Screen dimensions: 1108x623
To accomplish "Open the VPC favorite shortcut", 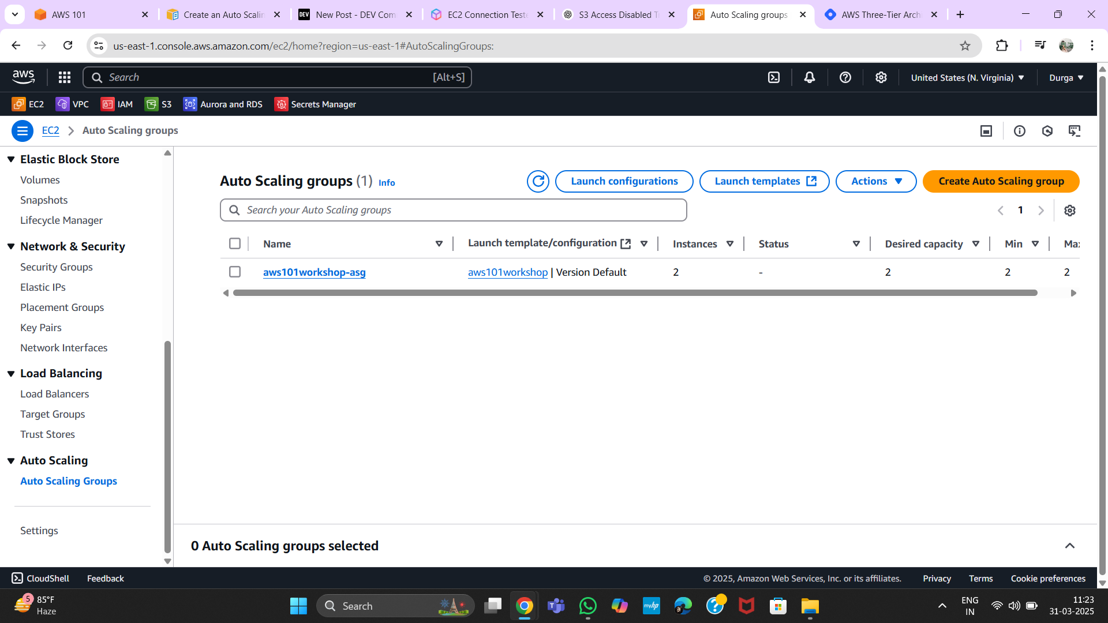I will click(x=72, y=104).
